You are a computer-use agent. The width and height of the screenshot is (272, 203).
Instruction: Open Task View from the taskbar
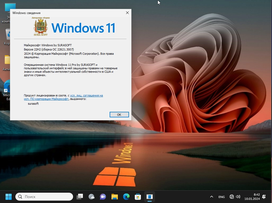pos(80,197)
